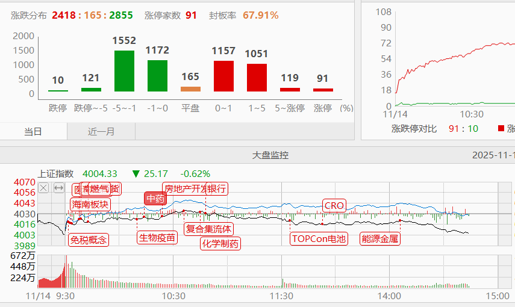This screenshot has width=515, height=307.
Task: Click the 1552 green bar for -5~-1
Action: click(124, 71)
